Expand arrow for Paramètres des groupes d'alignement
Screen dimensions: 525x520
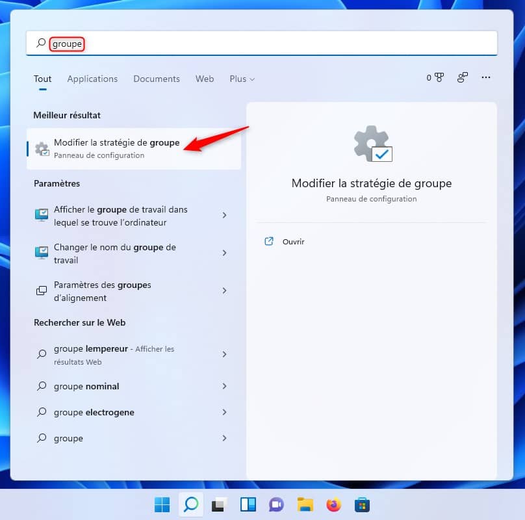224,291
